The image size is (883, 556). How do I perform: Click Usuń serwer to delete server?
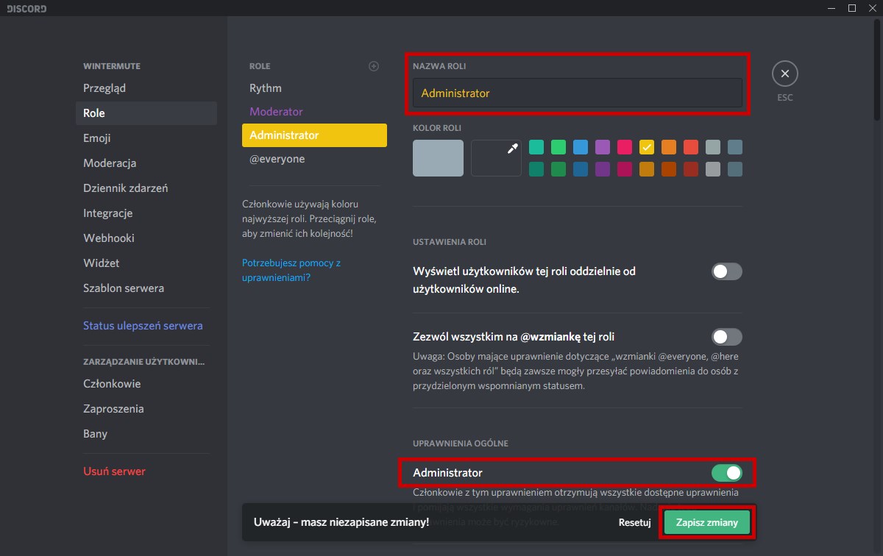coord(146,471)
